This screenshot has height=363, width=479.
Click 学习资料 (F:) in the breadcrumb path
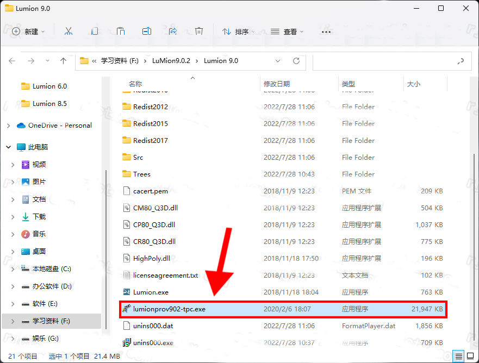tap(120, 61)
